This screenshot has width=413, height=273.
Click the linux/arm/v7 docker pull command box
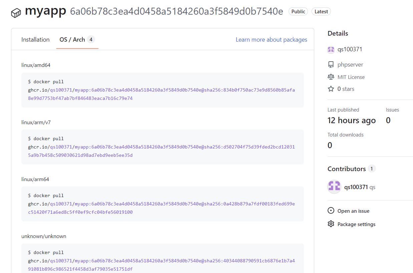click(162, 147)
